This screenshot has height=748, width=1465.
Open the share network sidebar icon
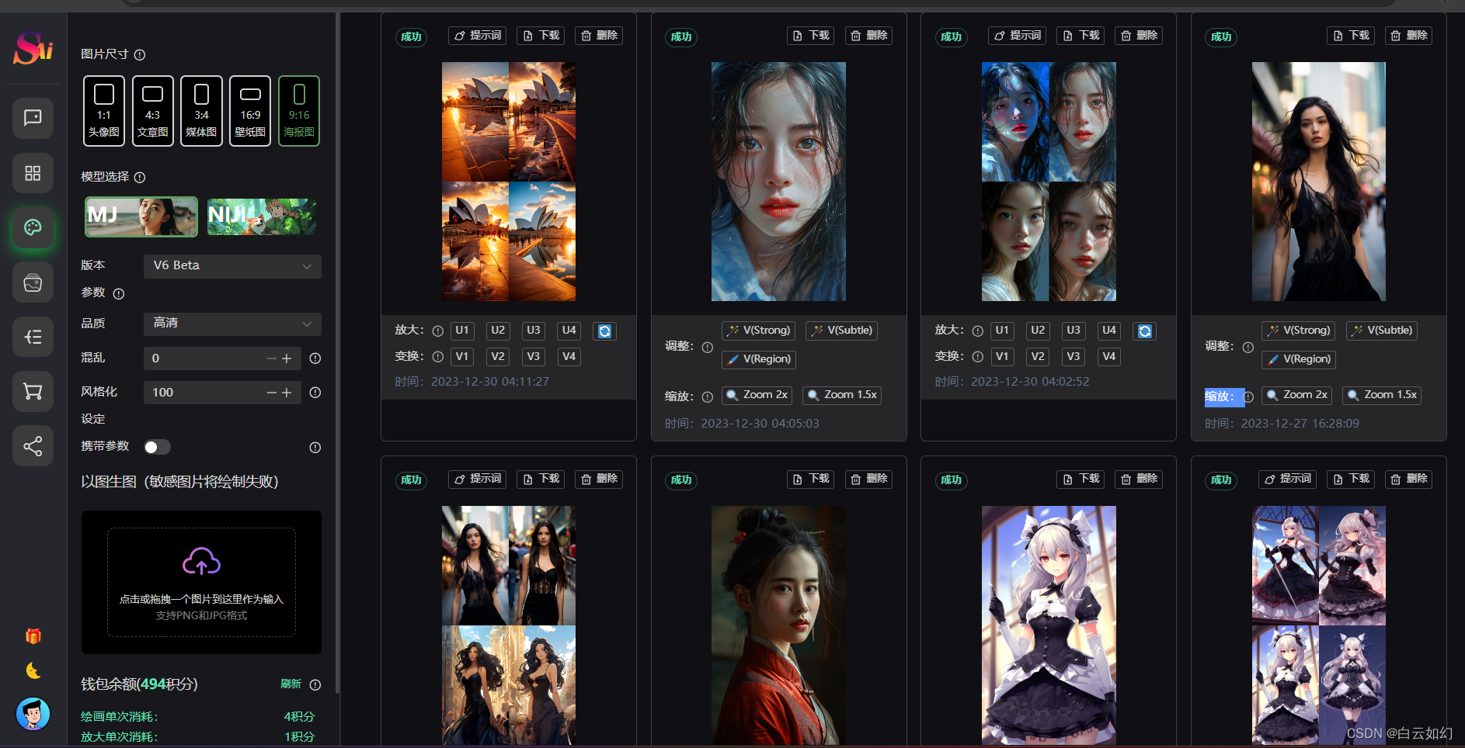click(x=33, y=446)
